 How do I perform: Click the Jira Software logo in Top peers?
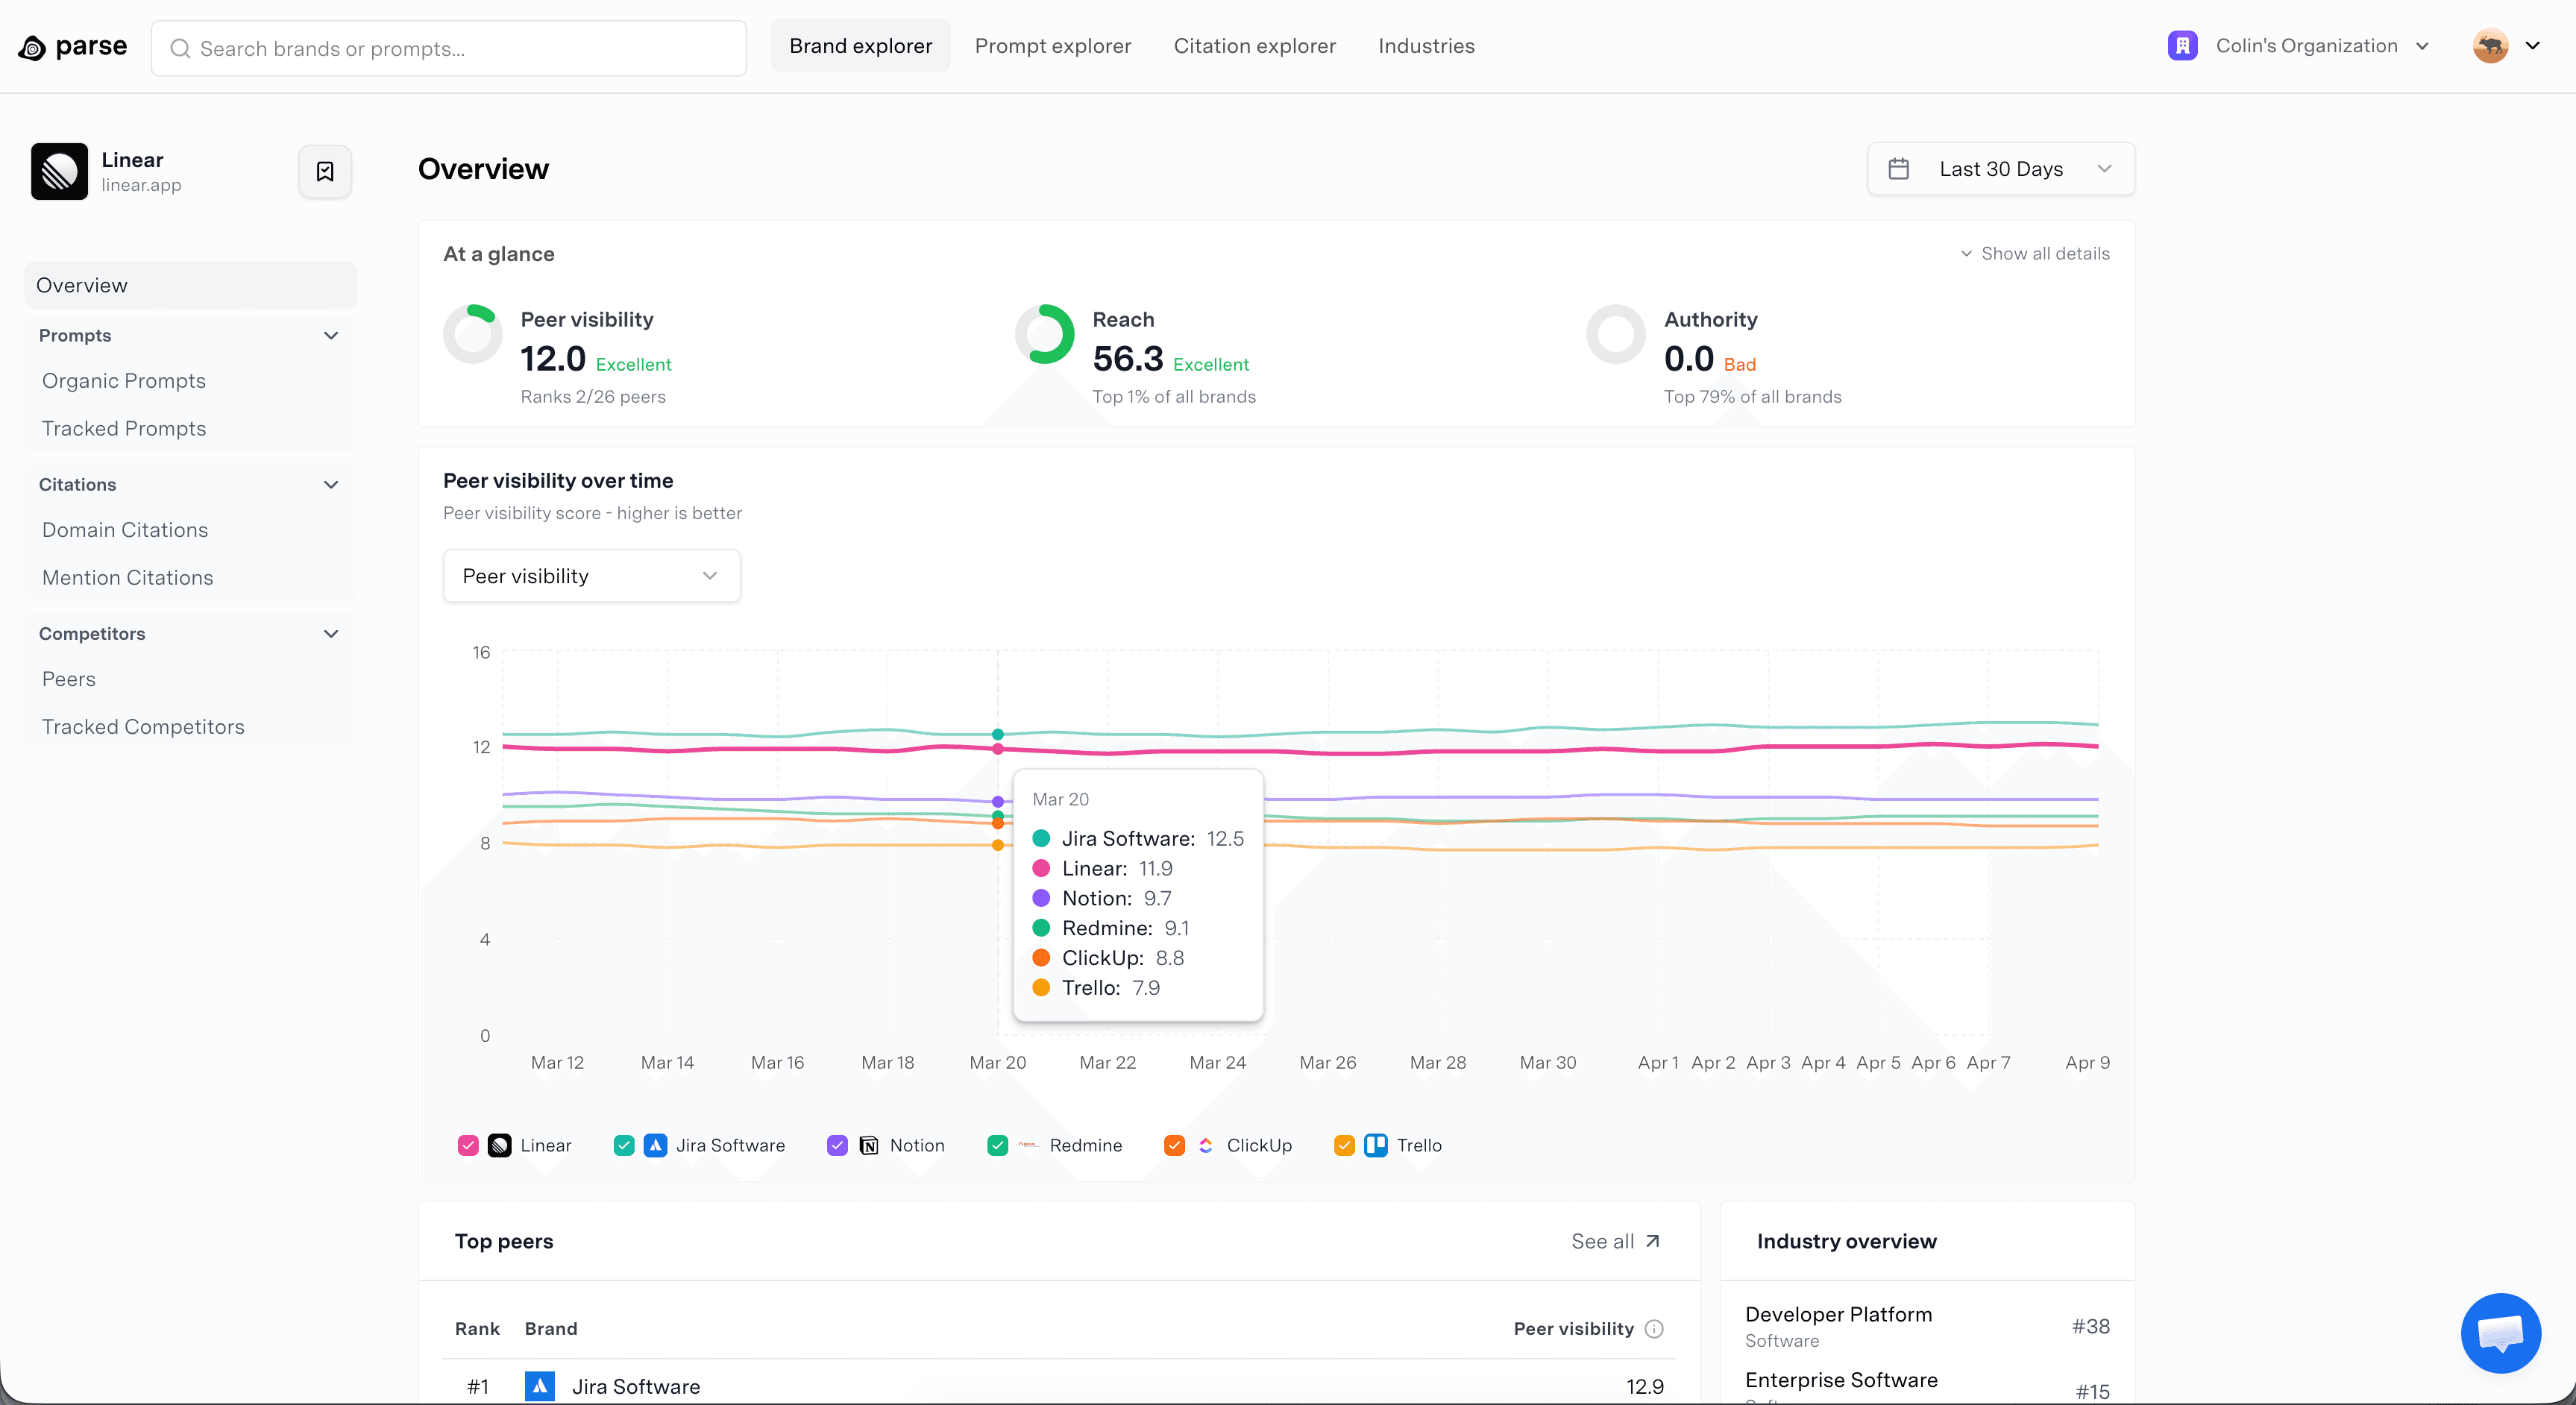(540, 1385)
